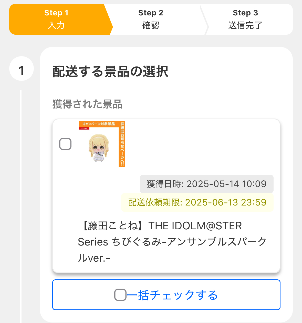This screenshot has width=302, height=323.
Task: Click the 獲得された景品 subheading
Action: pos(87,104)
